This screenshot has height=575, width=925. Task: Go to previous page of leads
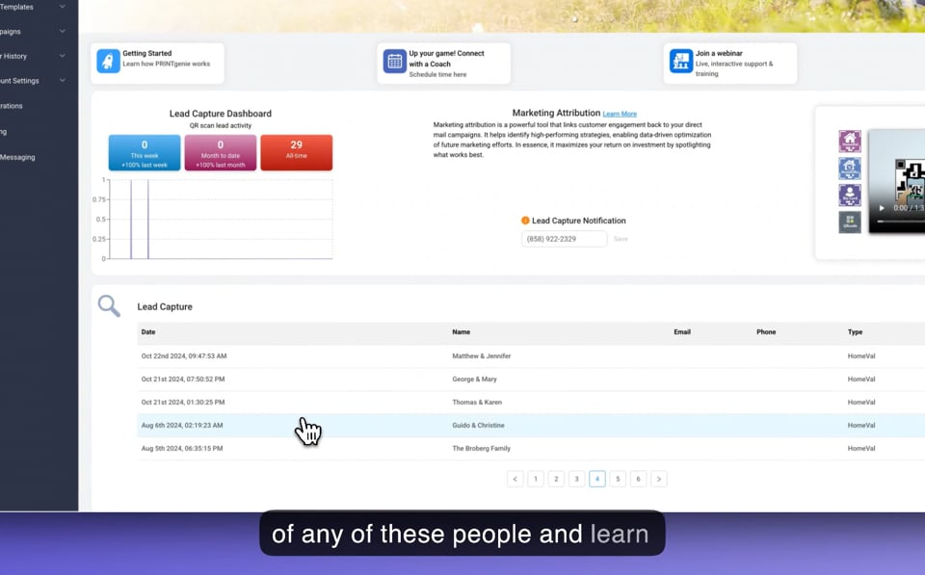click(515, 479)
